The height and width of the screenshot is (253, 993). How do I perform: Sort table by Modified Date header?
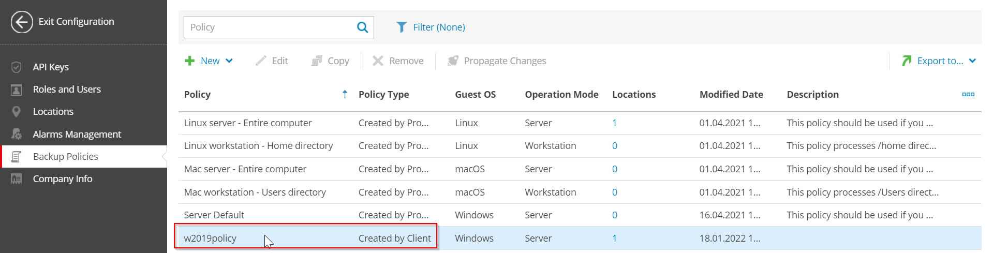click(731, 95)
